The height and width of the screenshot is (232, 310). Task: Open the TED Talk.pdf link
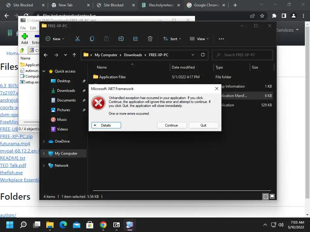click(x=13, y=165)
